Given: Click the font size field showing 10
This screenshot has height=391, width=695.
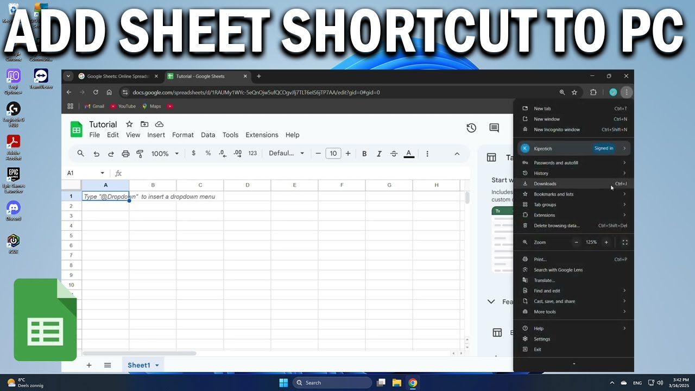Looking at the screenshot, I should [333, 154].
